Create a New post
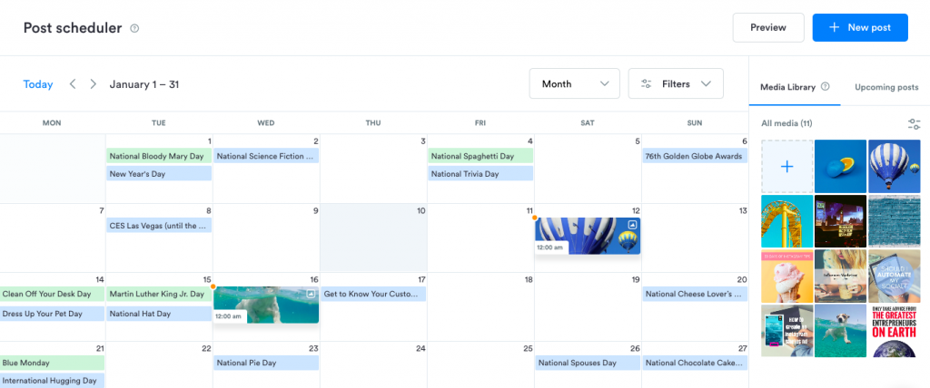 (x=859, y=27)
